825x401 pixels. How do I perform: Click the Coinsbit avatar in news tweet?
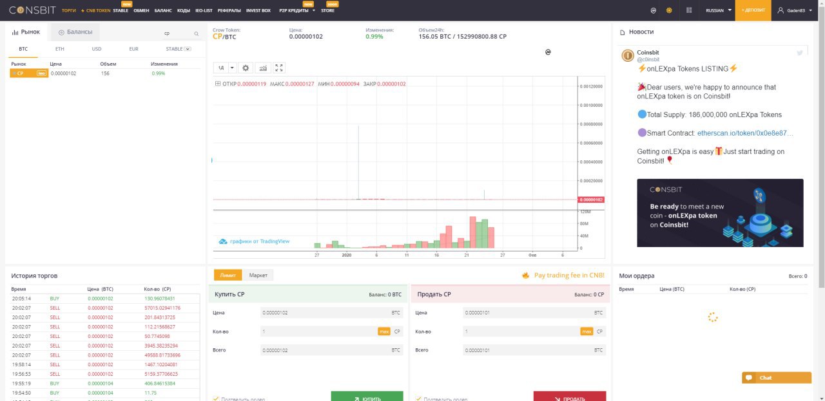[627, 55]
